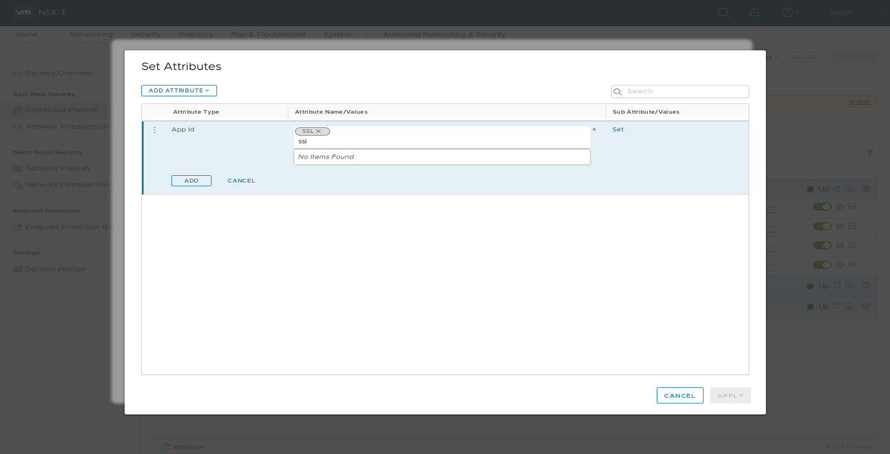
Task: Open the admin user dropdown
Action: click(x=846, y=12)
